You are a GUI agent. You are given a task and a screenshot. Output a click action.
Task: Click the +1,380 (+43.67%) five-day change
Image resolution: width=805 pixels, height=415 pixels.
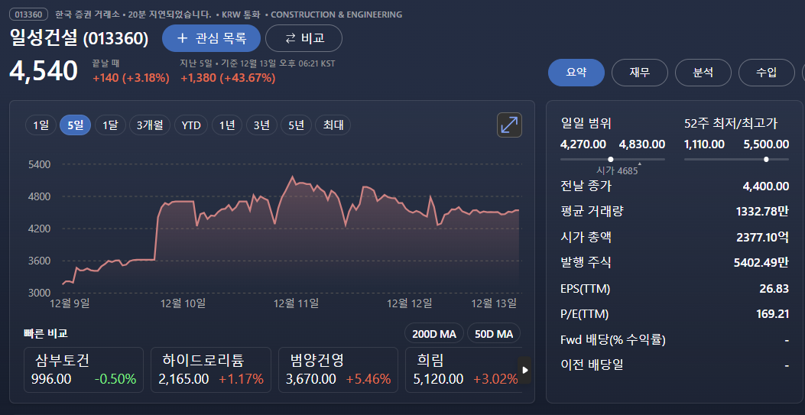[228, 79]
